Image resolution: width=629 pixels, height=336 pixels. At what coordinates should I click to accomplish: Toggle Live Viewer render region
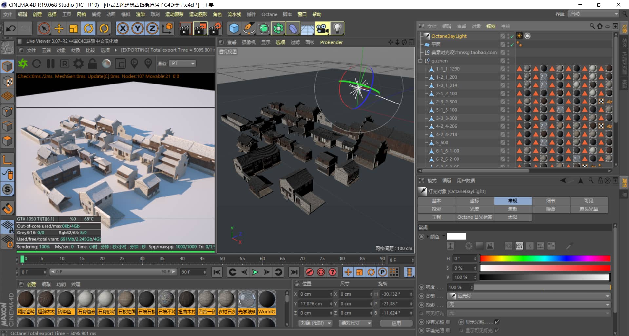pyautogui.click(x=121, y=63)
